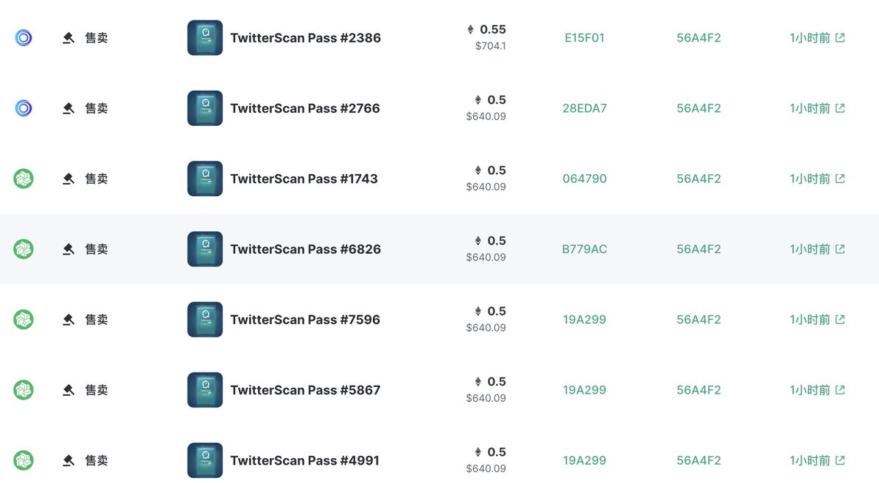Click the green marketplace icon for Pass #6826
The image size is (879, 483).
pyautogui.click(x=23, y=249)
